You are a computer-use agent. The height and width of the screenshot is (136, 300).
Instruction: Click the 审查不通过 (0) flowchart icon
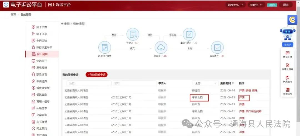pos(189,34)
